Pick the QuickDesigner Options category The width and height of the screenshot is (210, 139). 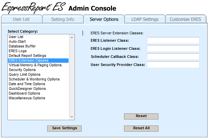38,89
